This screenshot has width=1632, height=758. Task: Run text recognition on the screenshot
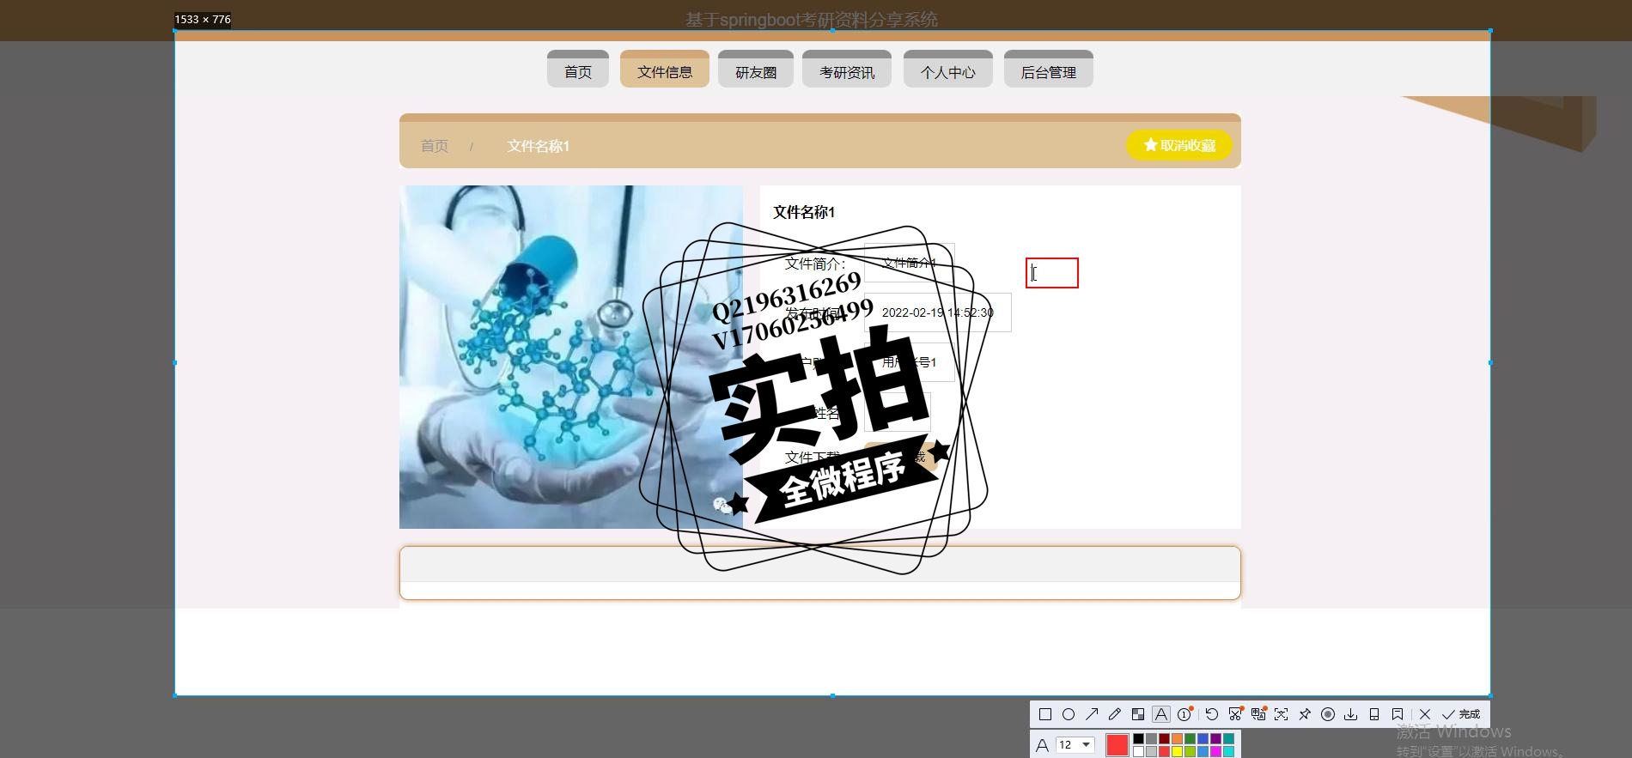(x=1281, y=714)
